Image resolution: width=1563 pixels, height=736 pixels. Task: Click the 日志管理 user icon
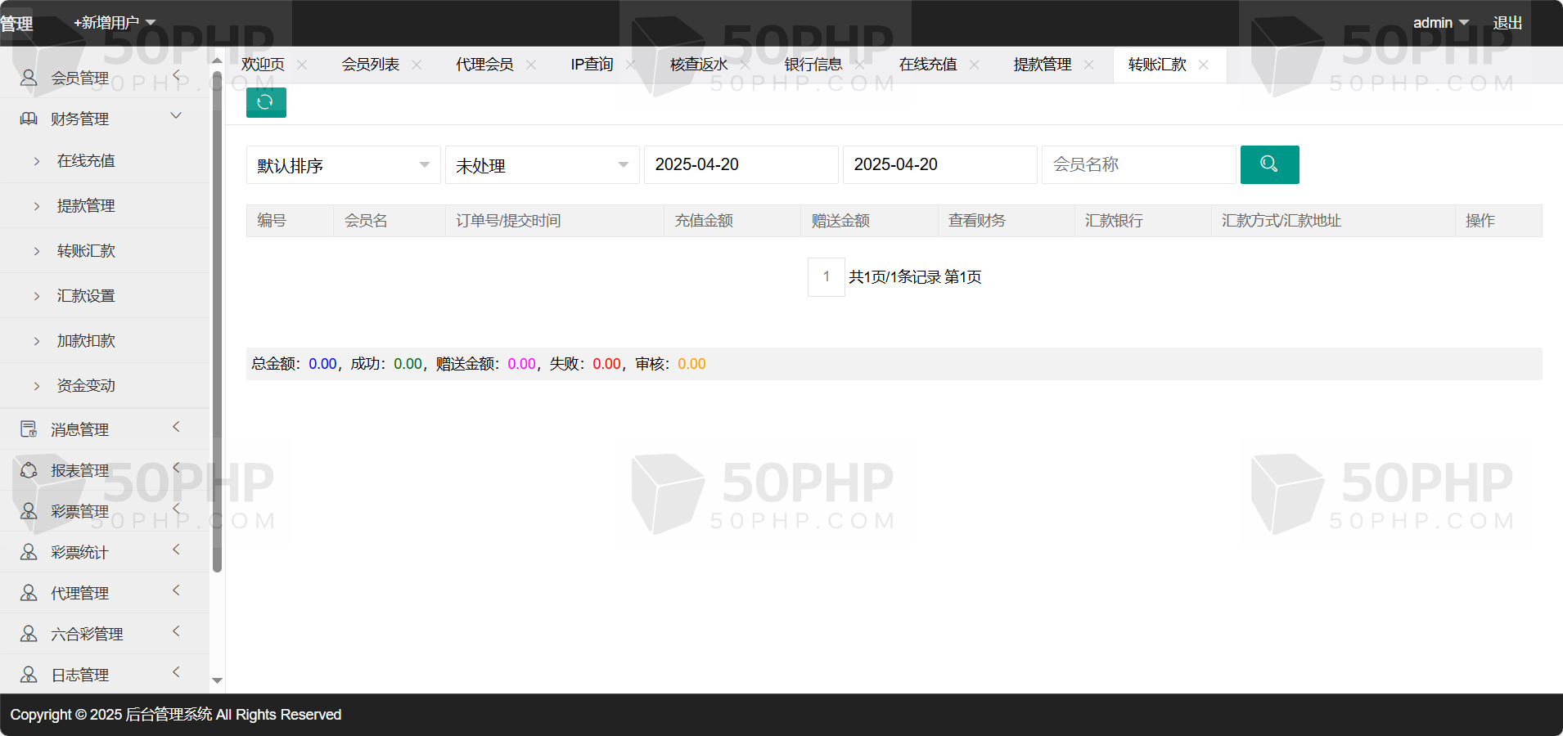point(29,675)
